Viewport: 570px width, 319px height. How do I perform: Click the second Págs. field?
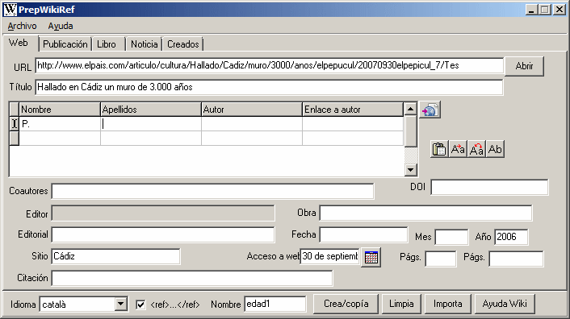516,259
